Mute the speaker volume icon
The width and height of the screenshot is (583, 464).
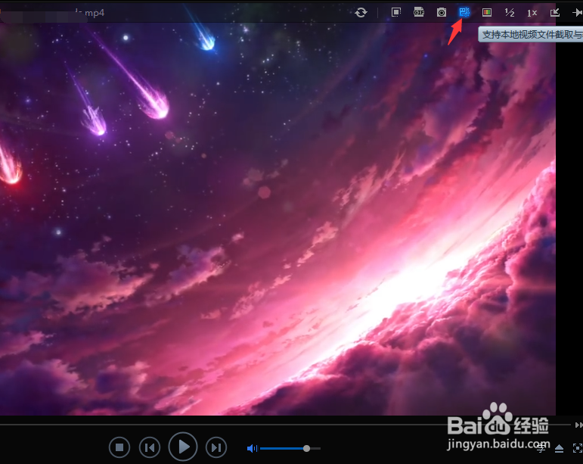[x=252, y=448]
